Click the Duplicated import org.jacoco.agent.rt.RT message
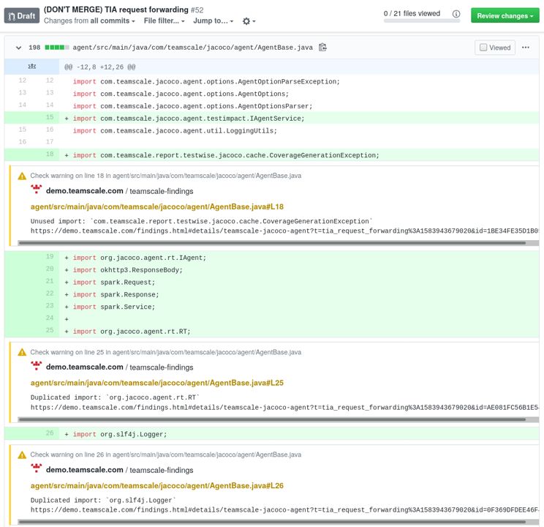 point(115,397)
